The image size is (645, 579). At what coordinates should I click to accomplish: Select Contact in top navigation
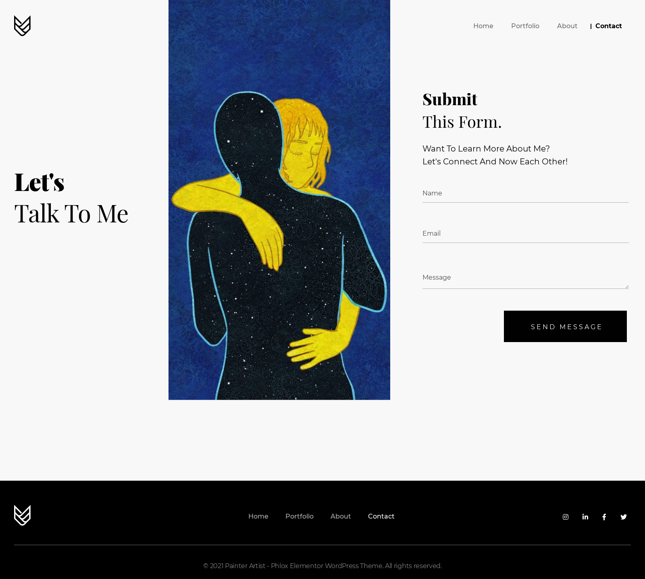[608, 26]
